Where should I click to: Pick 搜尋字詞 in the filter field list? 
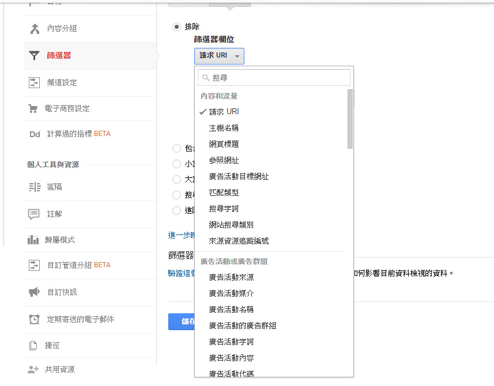[x=224, y=209]
